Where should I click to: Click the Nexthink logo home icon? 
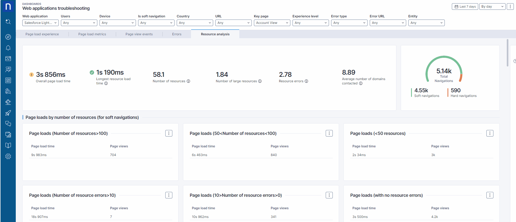click(8, 7)
